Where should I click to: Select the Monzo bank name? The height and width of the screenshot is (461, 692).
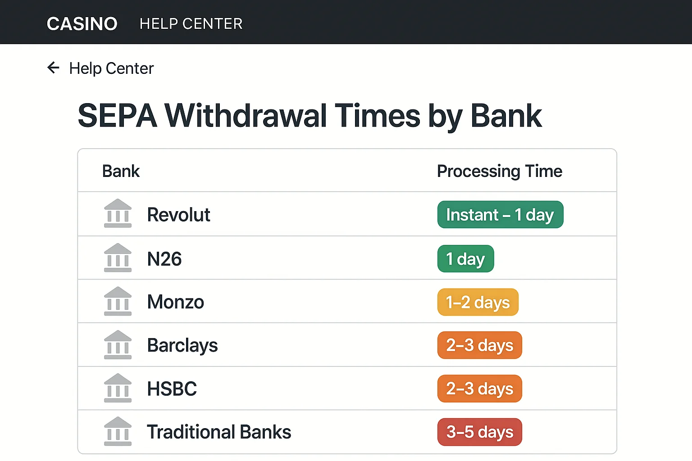pyautogui.click(x=175, y=302)
